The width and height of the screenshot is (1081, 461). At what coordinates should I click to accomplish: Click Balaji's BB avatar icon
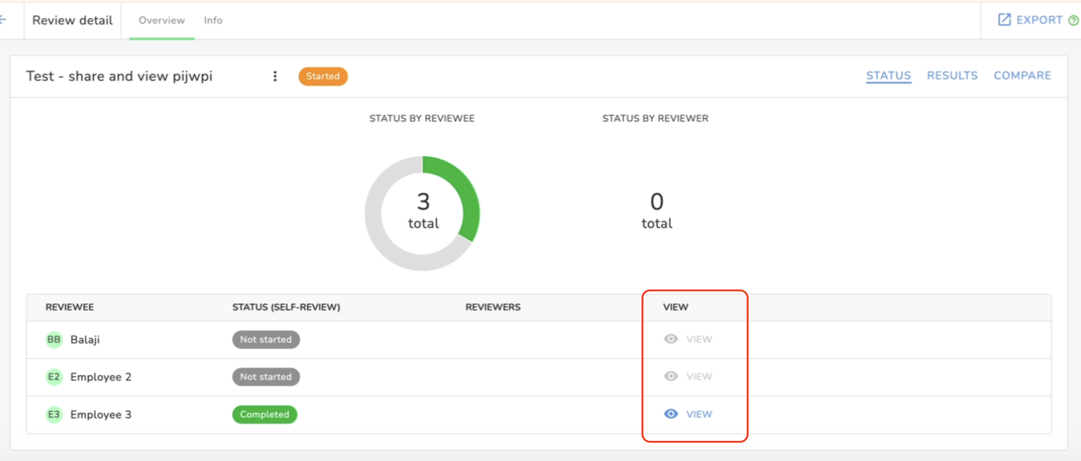click(54, 339)
